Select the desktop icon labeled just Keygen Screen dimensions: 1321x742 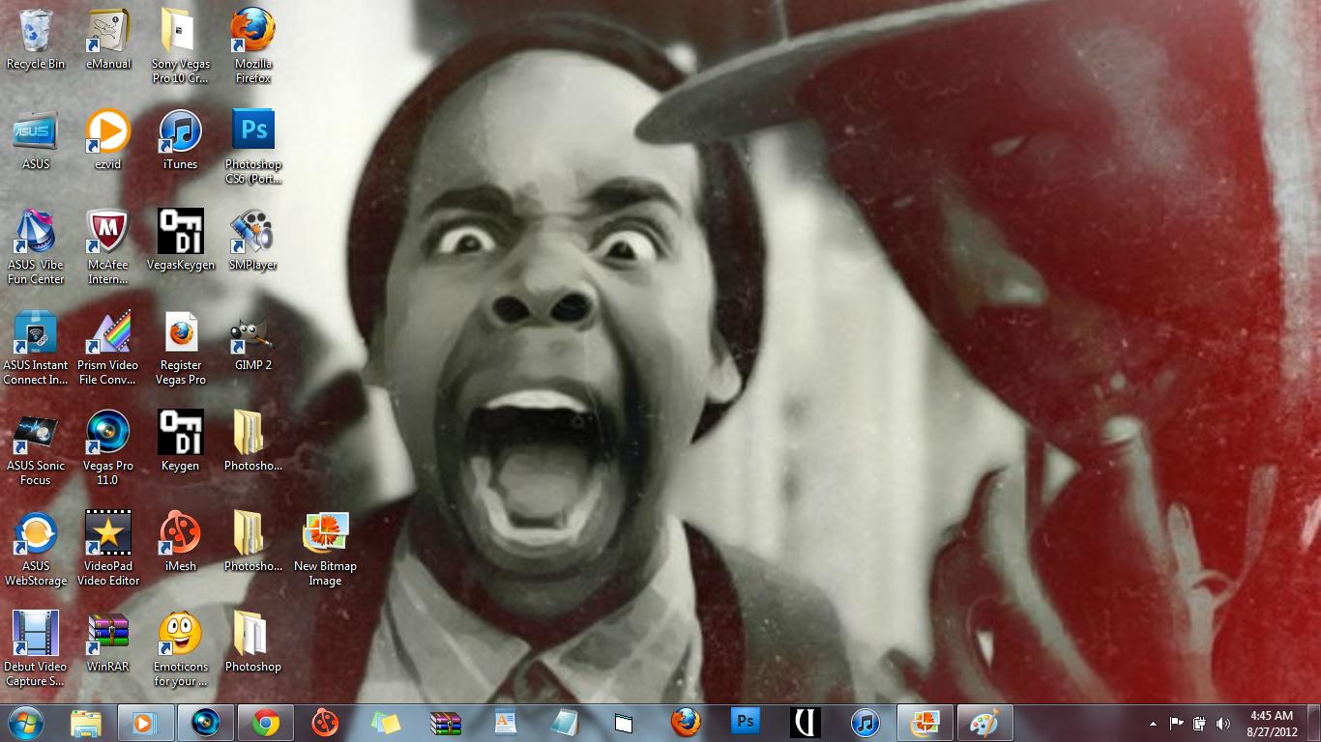pyautogui.click(x=181, y=442)
